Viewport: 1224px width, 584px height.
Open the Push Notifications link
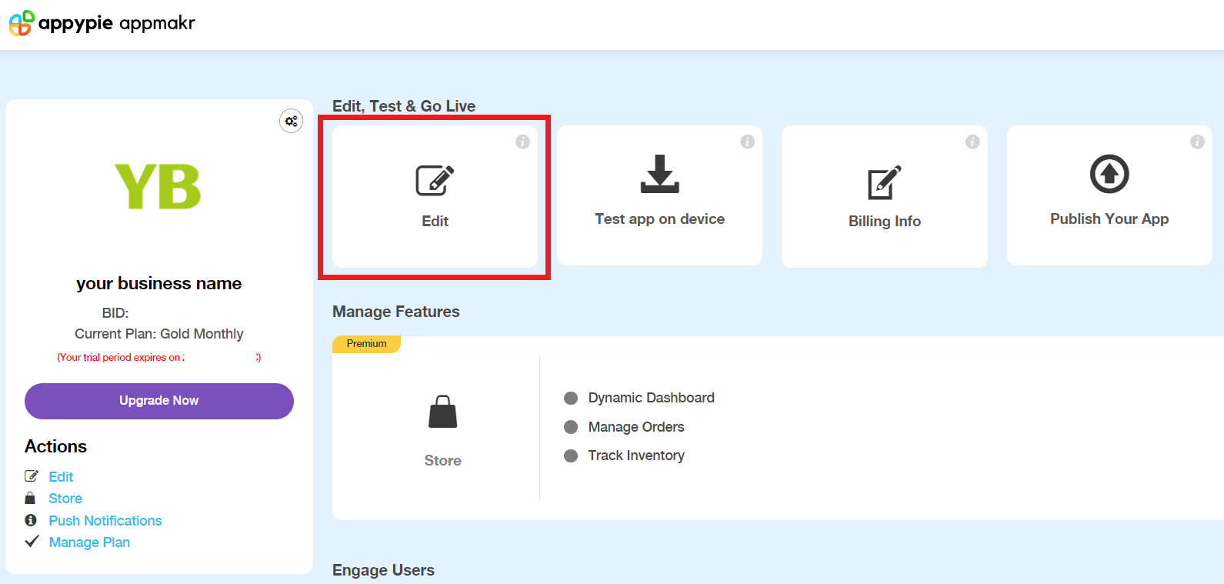[x=105, y=521]
